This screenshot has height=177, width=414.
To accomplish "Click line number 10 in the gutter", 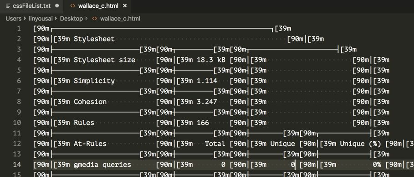I will coord(17,123).
